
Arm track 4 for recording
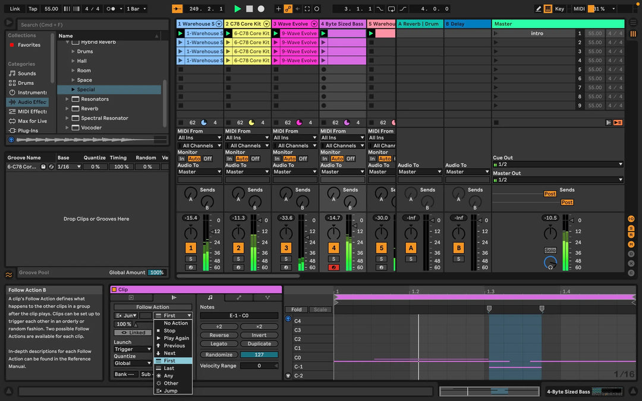click(333, 267)
